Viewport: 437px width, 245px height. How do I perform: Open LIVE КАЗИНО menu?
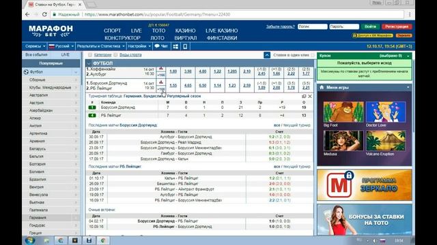coord(221,31)
